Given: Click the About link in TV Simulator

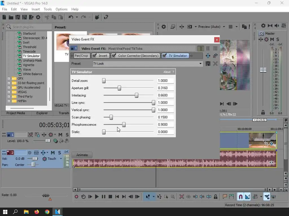Looking at the screenshot, I should tap(167, 72).
